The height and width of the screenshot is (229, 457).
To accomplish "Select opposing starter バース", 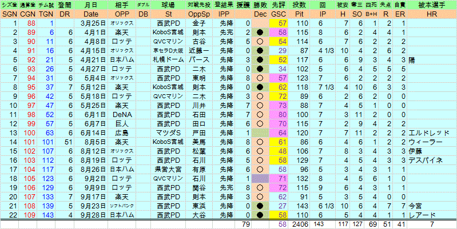I will pos(198,59).
